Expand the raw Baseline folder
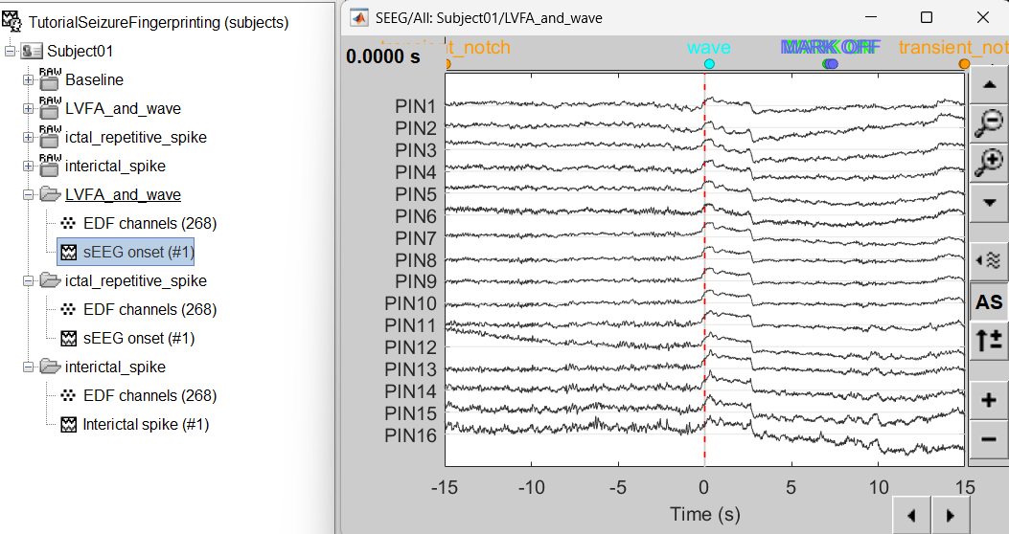The image size is (1009, 534). (28, 80)
